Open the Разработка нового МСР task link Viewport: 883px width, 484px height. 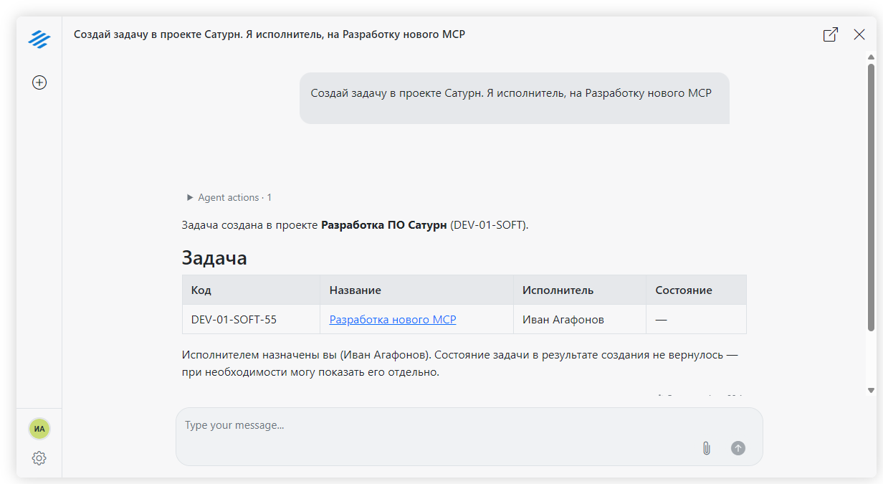[x=393, y=320]
